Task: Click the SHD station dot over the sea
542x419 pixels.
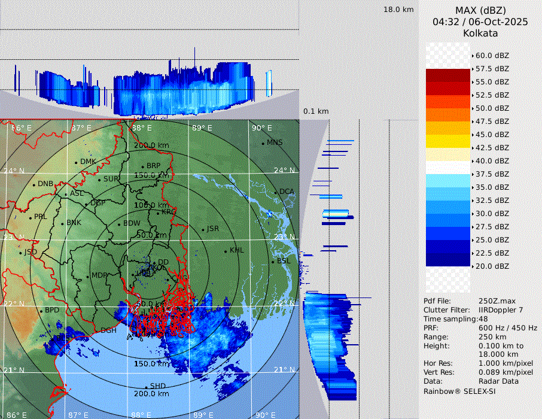Action: point(146,387)
